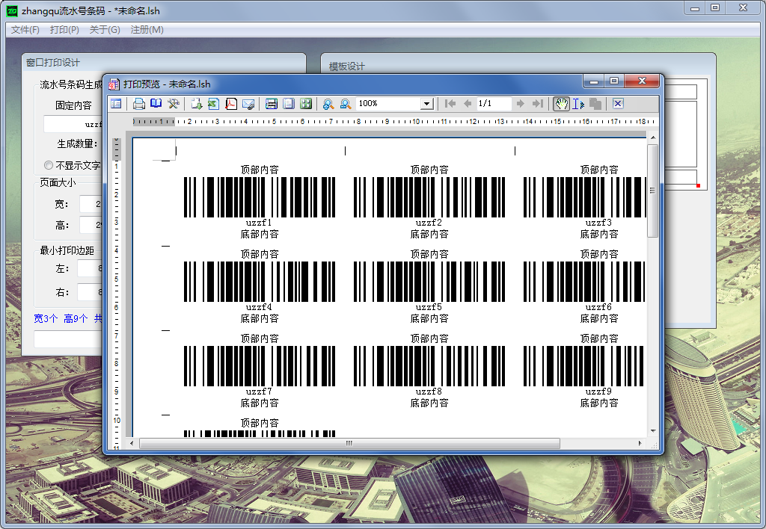Select the 不显示文字 radio button

pyautogui.click(x=49, y=165)
